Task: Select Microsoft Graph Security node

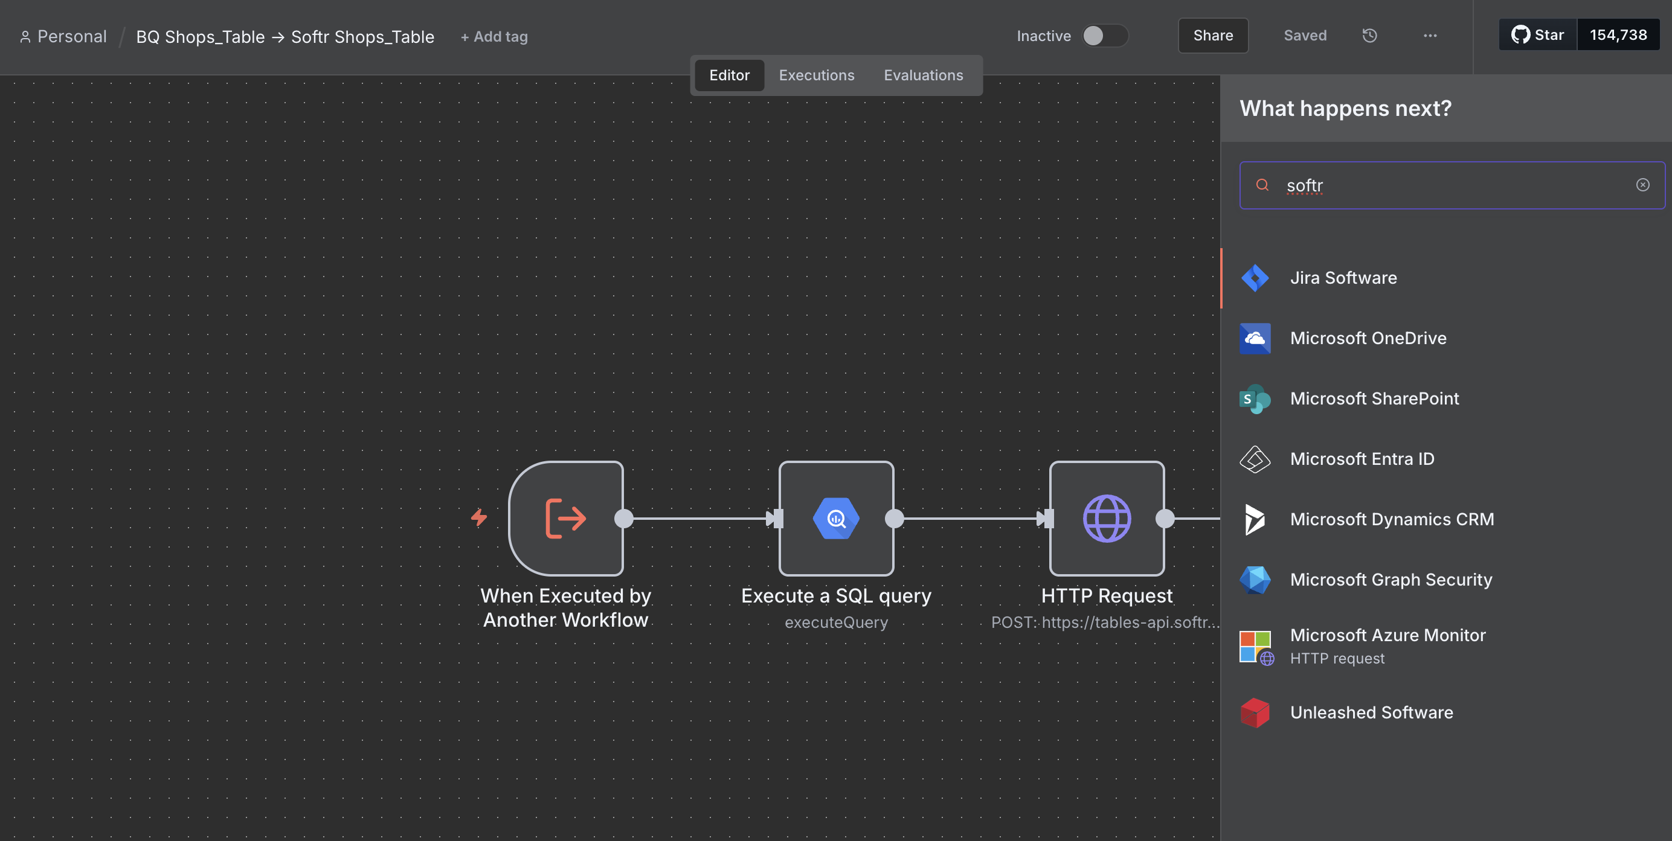Action: (1391, 580)
